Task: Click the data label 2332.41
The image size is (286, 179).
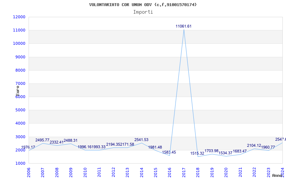Action: pos(56,142)
